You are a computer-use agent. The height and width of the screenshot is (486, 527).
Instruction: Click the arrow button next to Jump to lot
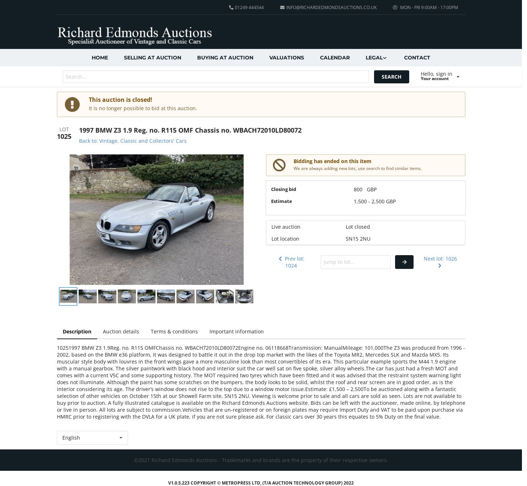click(x=404, y=262)
